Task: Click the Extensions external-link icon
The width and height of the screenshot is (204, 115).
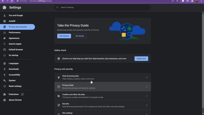Action: (x=22, y=94)
